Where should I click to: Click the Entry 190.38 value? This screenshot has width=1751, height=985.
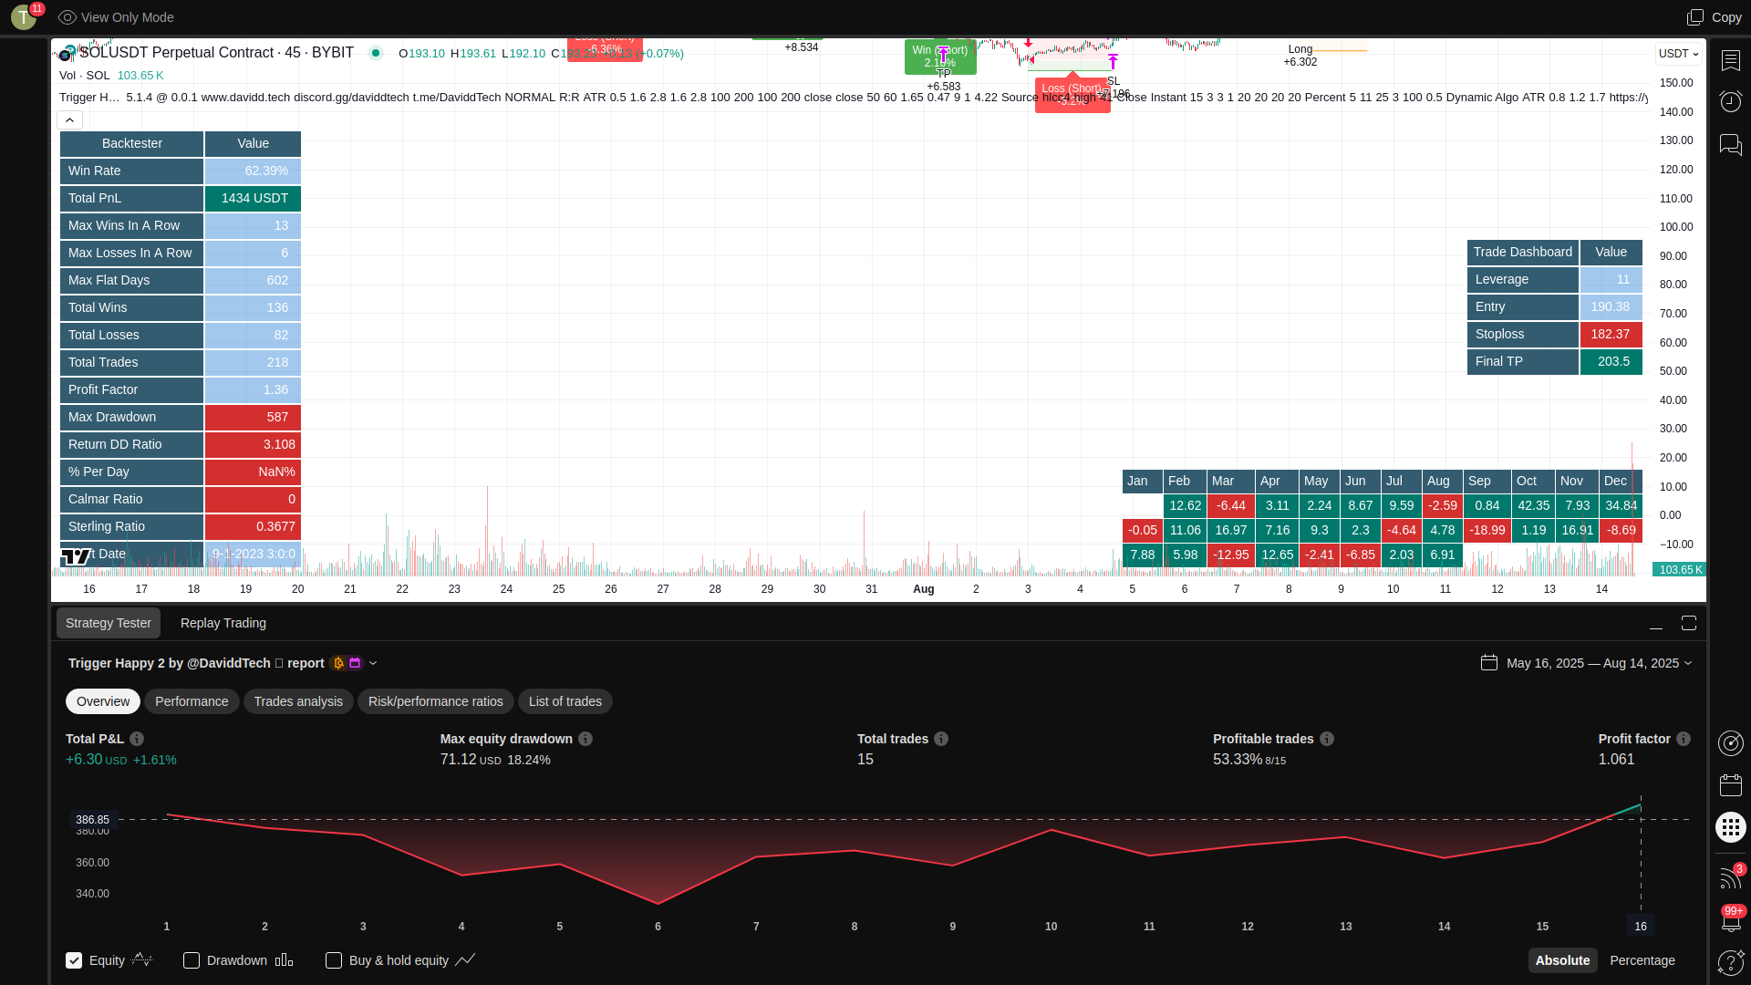click(1611, 307)
